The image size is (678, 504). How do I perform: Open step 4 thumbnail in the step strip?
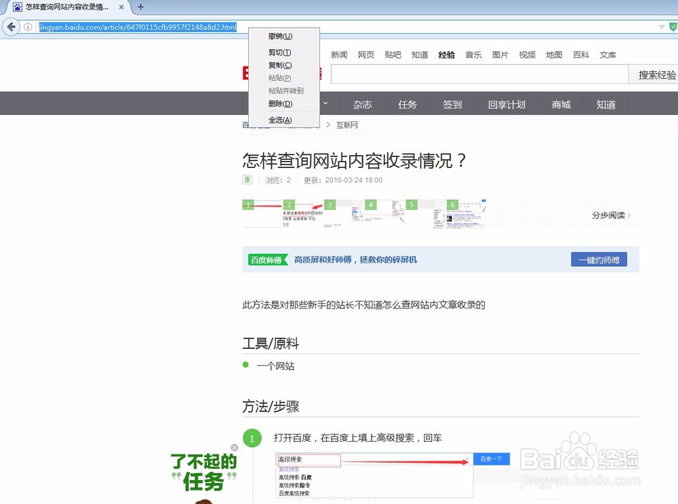(384, 213)
